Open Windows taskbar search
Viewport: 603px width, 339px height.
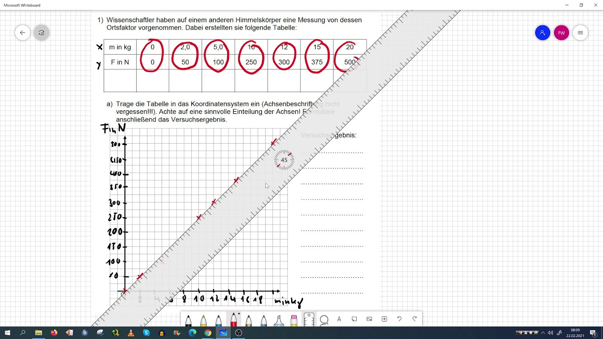23,333
